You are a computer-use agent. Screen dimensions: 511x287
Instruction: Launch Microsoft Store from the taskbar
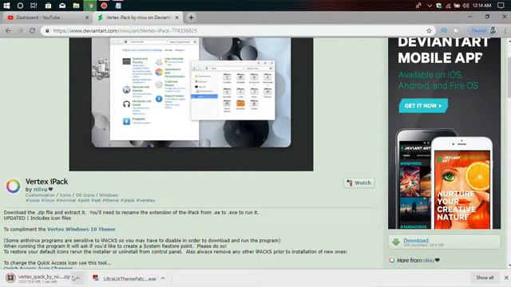click(x=48, y=6)
